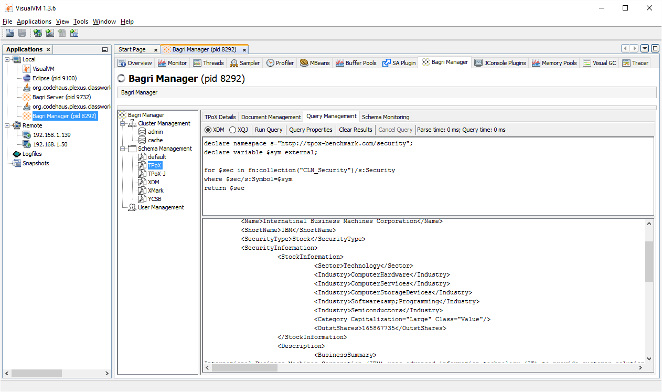Click the Snapshots node icon

coord(17,163)
